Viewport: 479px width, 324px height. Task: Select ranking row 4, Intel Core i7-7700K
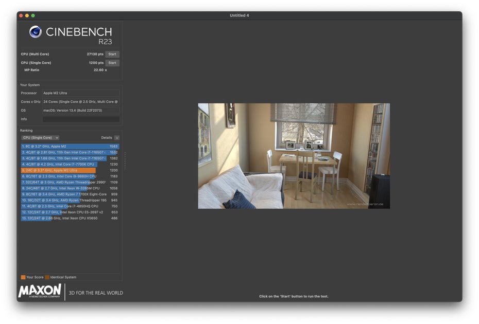[70, 164]
